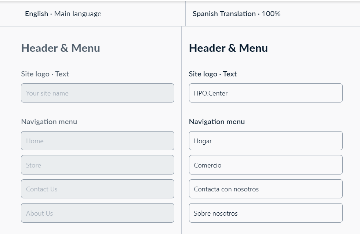The height and width of the screenshot is (234, 360).
Task: Click the Spanish Header & Menu heading
Action: [228, 48]
